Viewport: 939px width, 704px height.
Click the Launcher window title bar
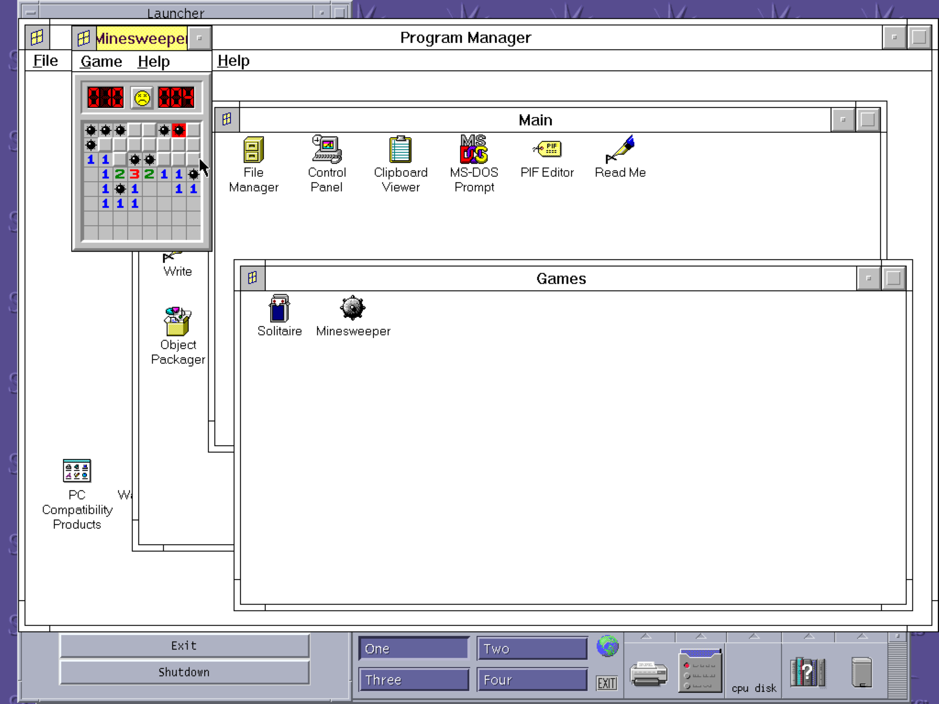point(176,12)
